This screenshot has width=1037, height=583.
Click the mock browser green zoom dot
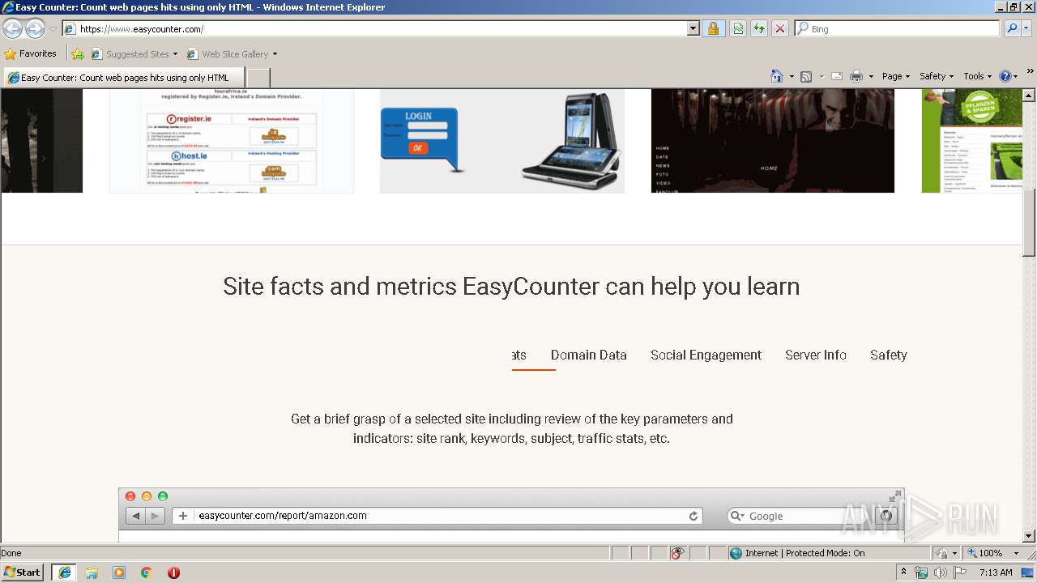[x=163, y=496]
